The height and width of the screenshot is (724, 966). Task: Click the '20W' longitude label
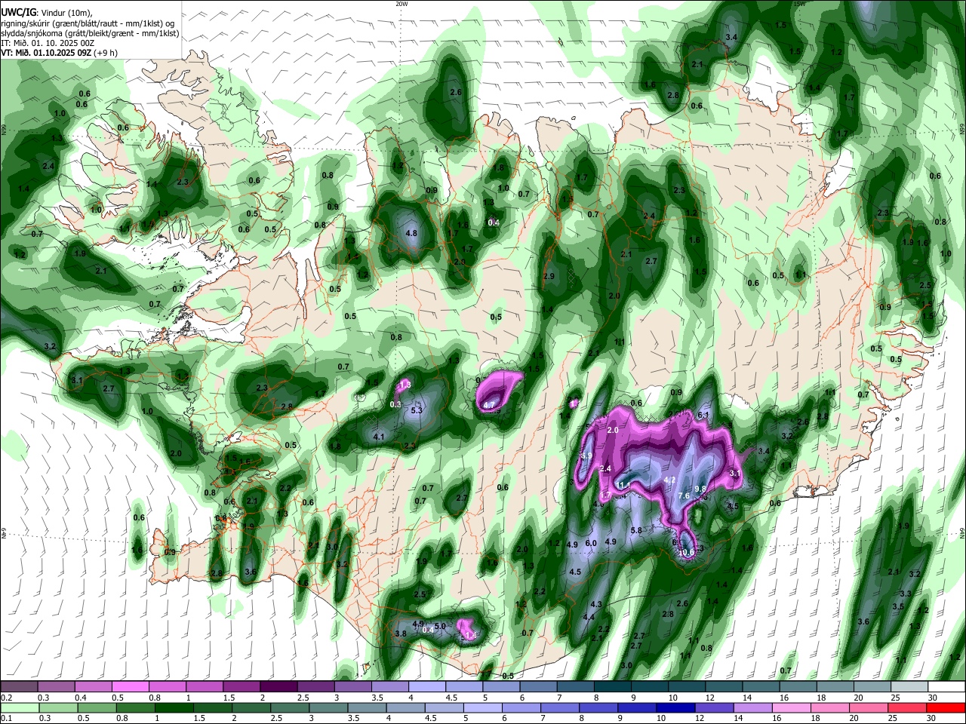point(401,4)
